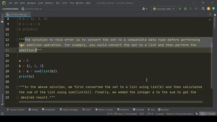The height and width of the screenshot is (122, 217).
Task: Open Search Everywhere magnifier
Action: point(203,9)
